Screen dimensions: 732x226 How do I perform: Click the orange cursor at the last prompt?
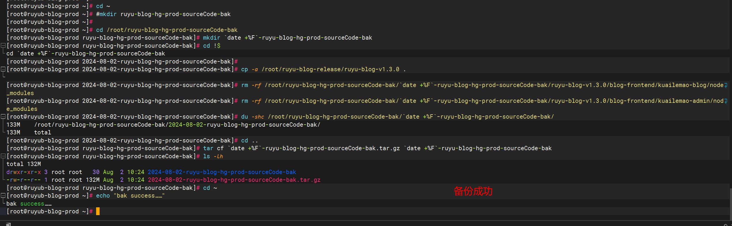click(x=98, y=211)
